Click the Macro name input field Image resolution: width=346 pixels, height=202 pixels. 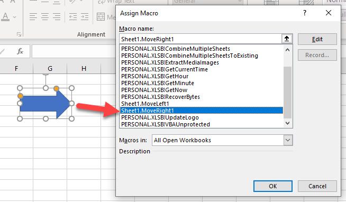(201, 39)
